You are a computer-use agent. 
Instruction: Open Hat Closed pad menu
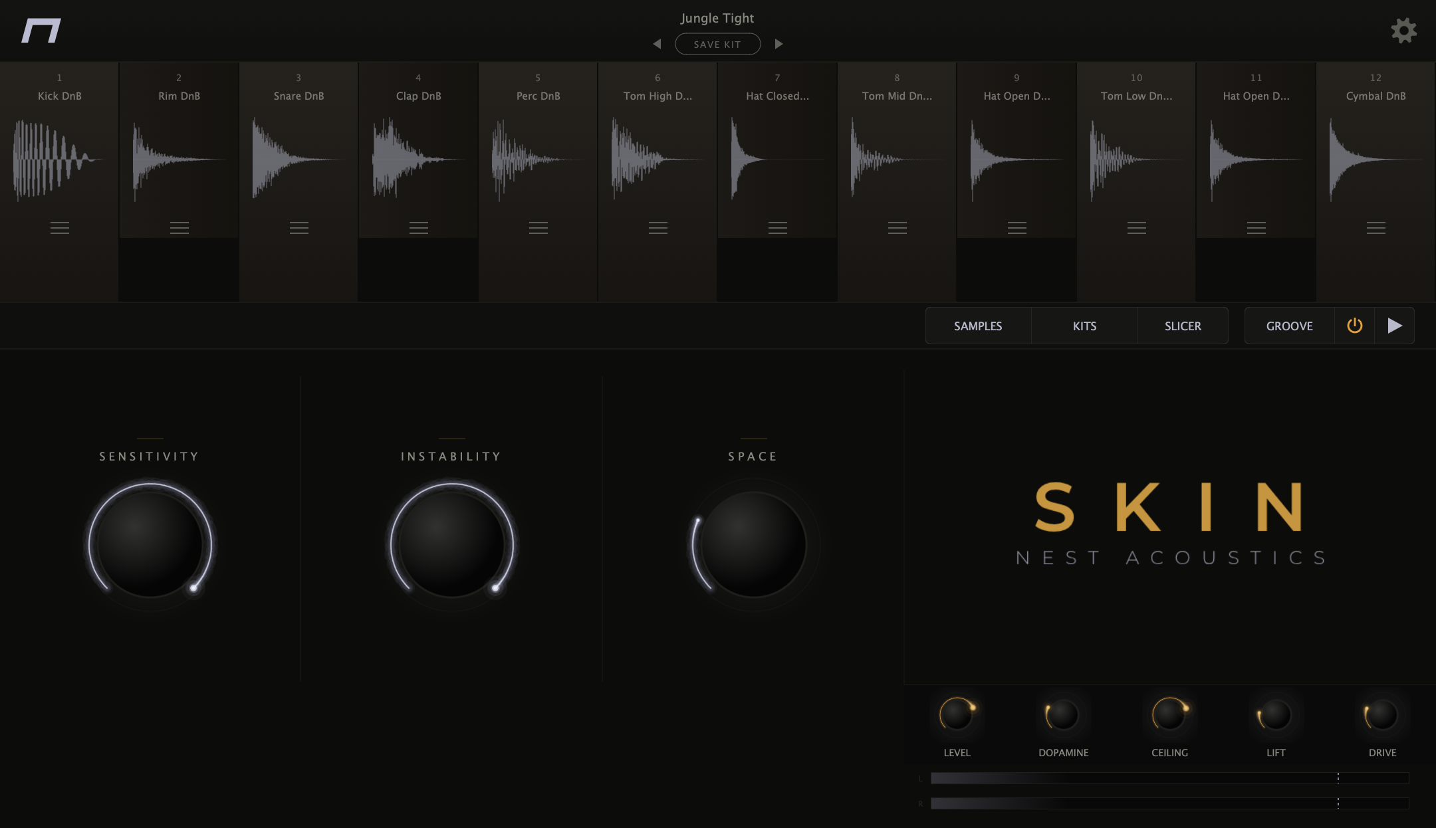point(778,228)
